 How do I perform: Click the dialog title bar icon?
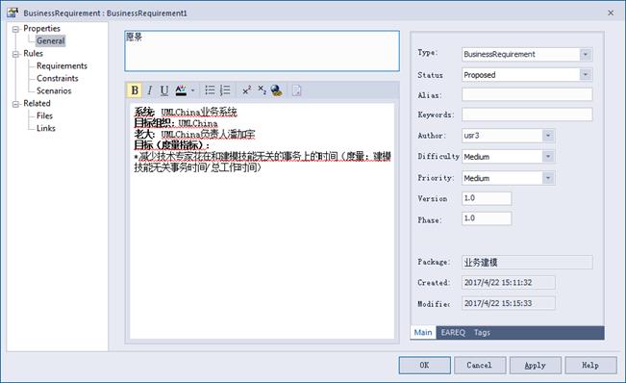13,13
